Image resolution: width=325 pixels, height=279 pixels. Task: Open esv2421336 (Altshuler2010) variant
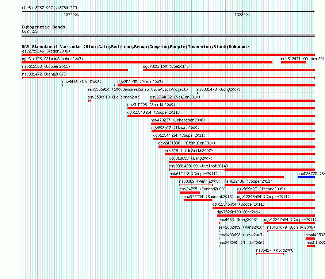coord(187,143)
